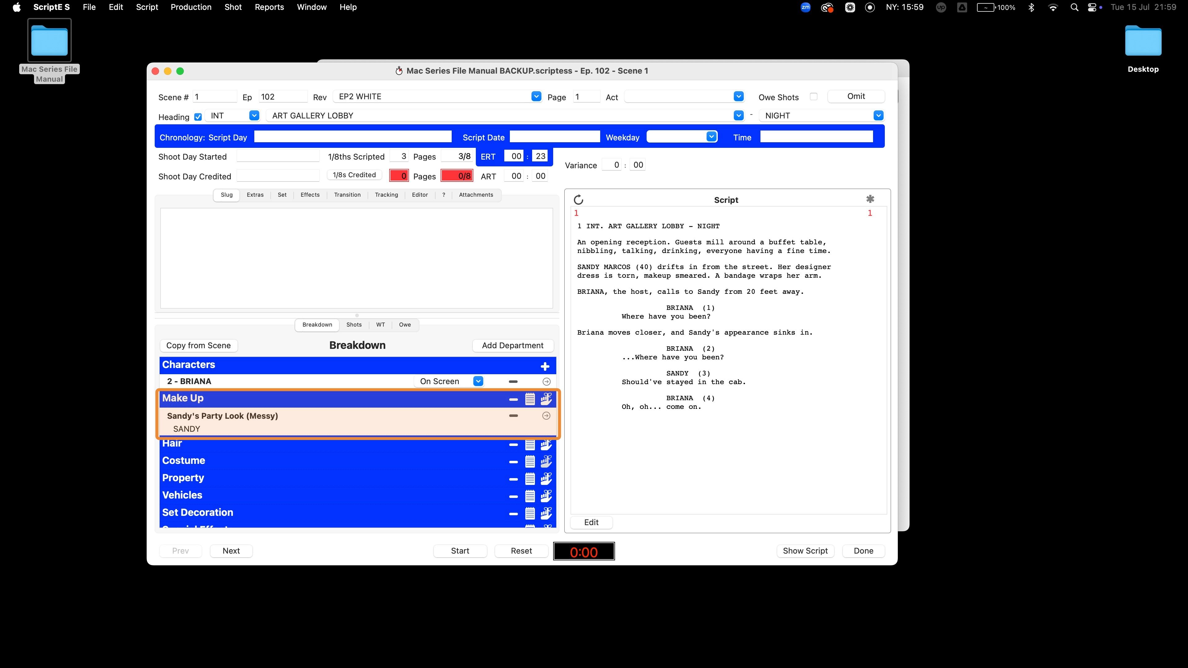Viewport: 1188px width, 668px height.
Task: Open the Weekday dropdown
Action: pyautogui.click(x=711, y=137)
